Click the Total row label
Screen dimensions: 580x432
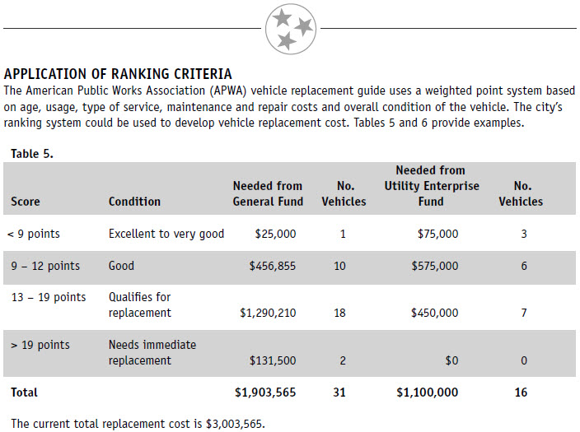tap(24, 393)
